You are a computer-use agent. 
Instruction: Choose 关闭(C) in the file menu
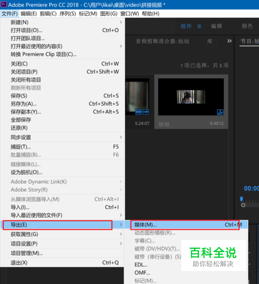point(63,64)
